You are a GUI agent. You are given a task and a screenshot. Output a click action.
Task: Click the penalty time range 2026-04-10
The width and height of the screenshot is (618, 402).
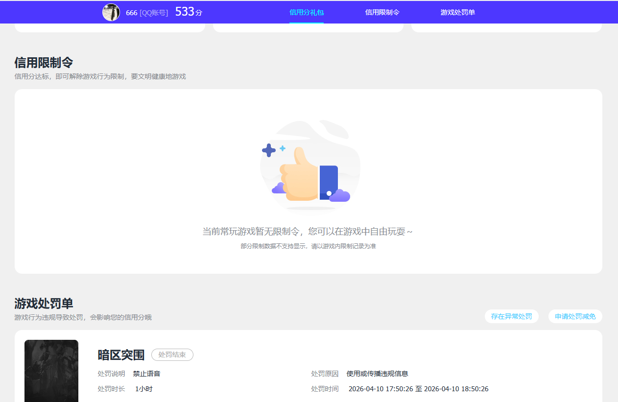[418, 389]
